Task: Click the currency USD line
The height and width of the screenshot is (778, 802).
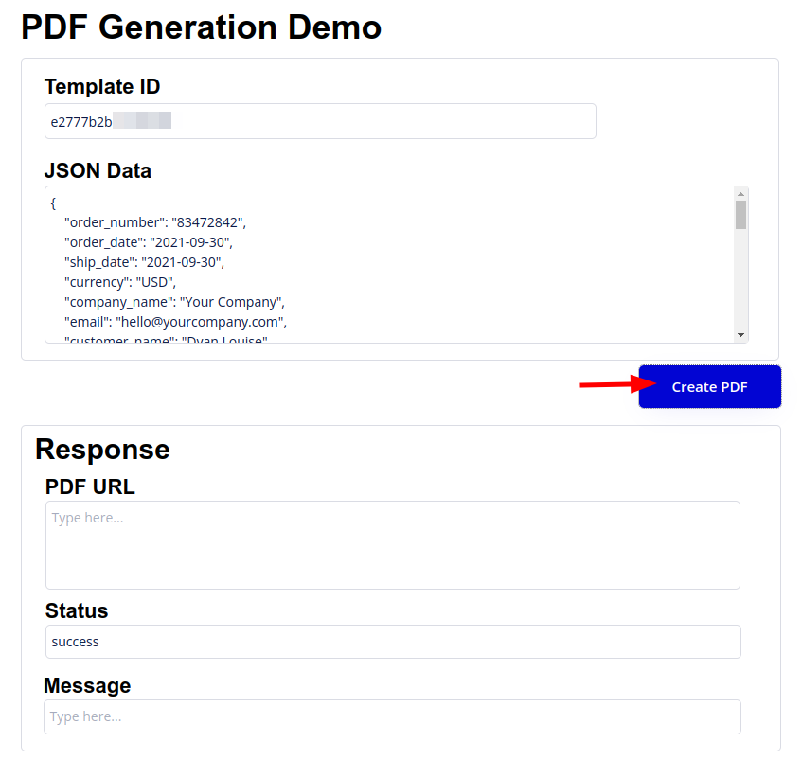Action: tap(120, 282)
